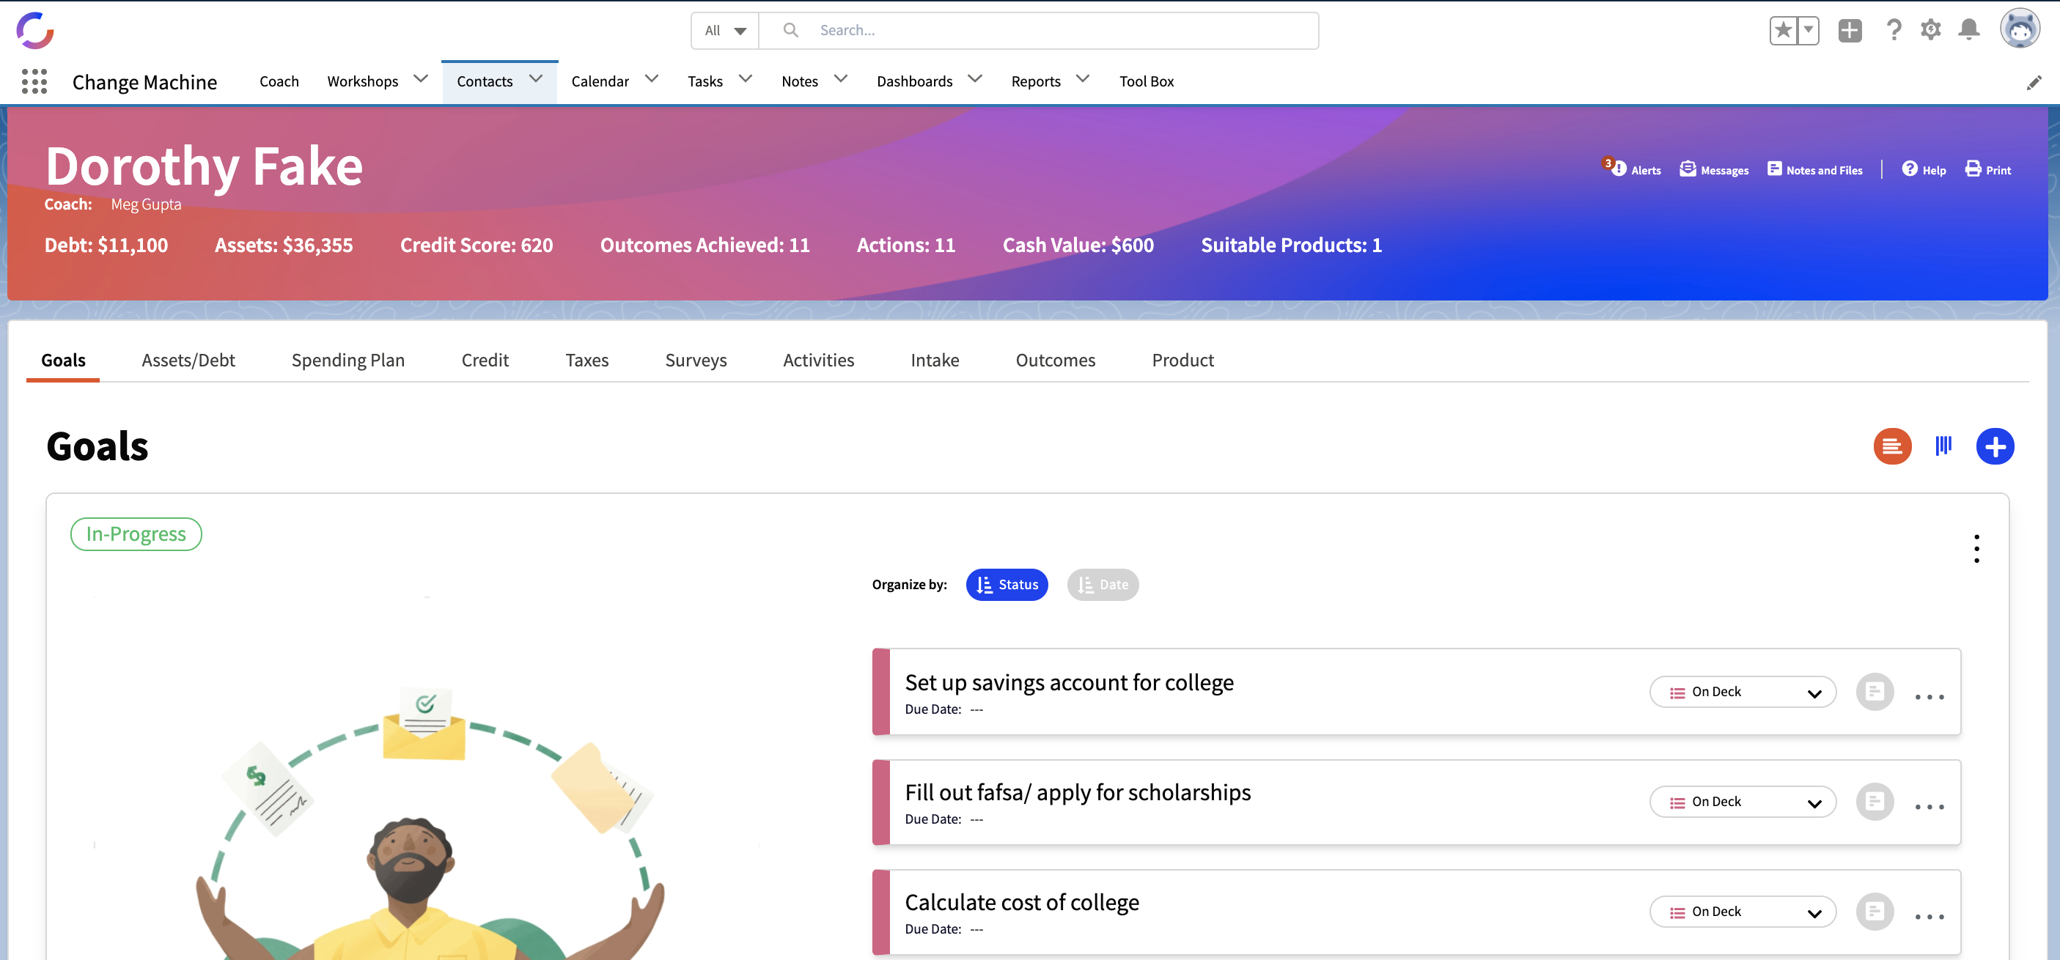
Task: Open the Tool Box nav item
Action: tap(1146, 81)
